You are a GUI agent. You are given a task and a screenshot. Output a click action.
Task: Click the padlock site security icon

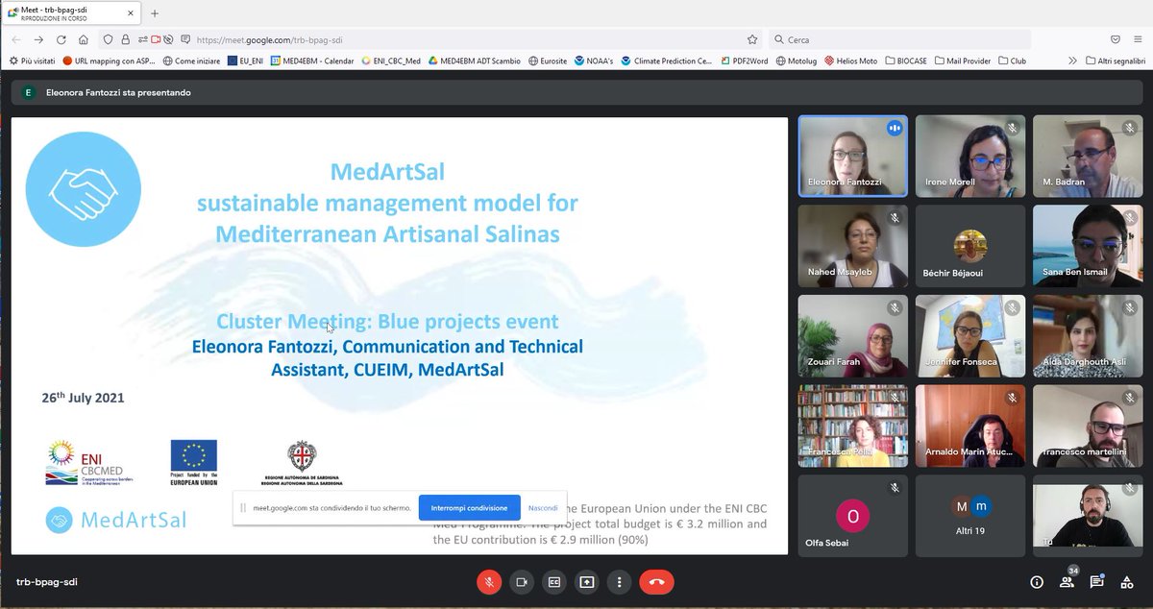tap(125, 39)
